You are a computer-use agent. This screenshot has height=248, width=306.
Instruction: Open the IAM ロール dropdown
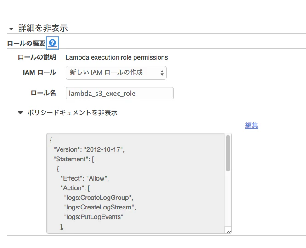(x=116, y=73)
